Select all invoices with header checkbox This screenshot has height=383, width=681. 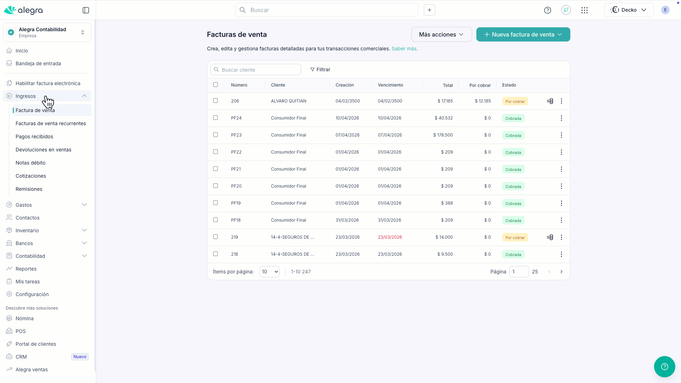coord(215,85)
